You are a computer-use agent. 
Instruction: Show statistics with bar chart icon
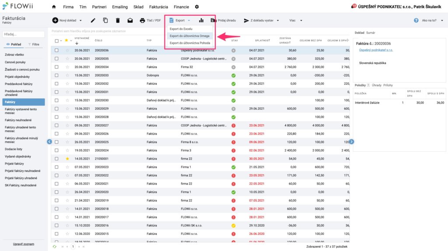pos(201,20)
